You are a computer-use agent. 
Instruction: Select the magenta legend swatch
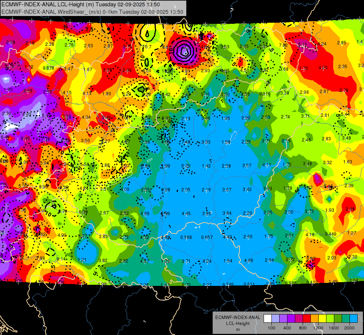299,319
